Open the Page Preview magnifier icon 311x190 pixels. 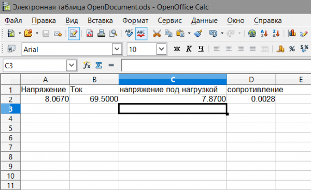pos(113,34)
